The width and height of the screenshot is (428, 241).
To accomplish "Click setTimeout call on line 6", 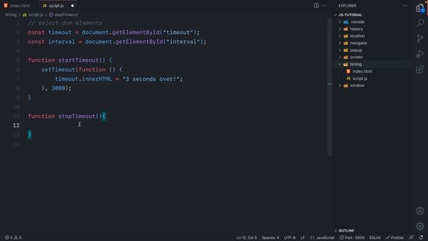I will (x=58, y=70).
